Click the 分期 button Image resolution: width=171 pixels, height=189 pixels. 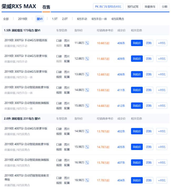[x=164, y=7]
